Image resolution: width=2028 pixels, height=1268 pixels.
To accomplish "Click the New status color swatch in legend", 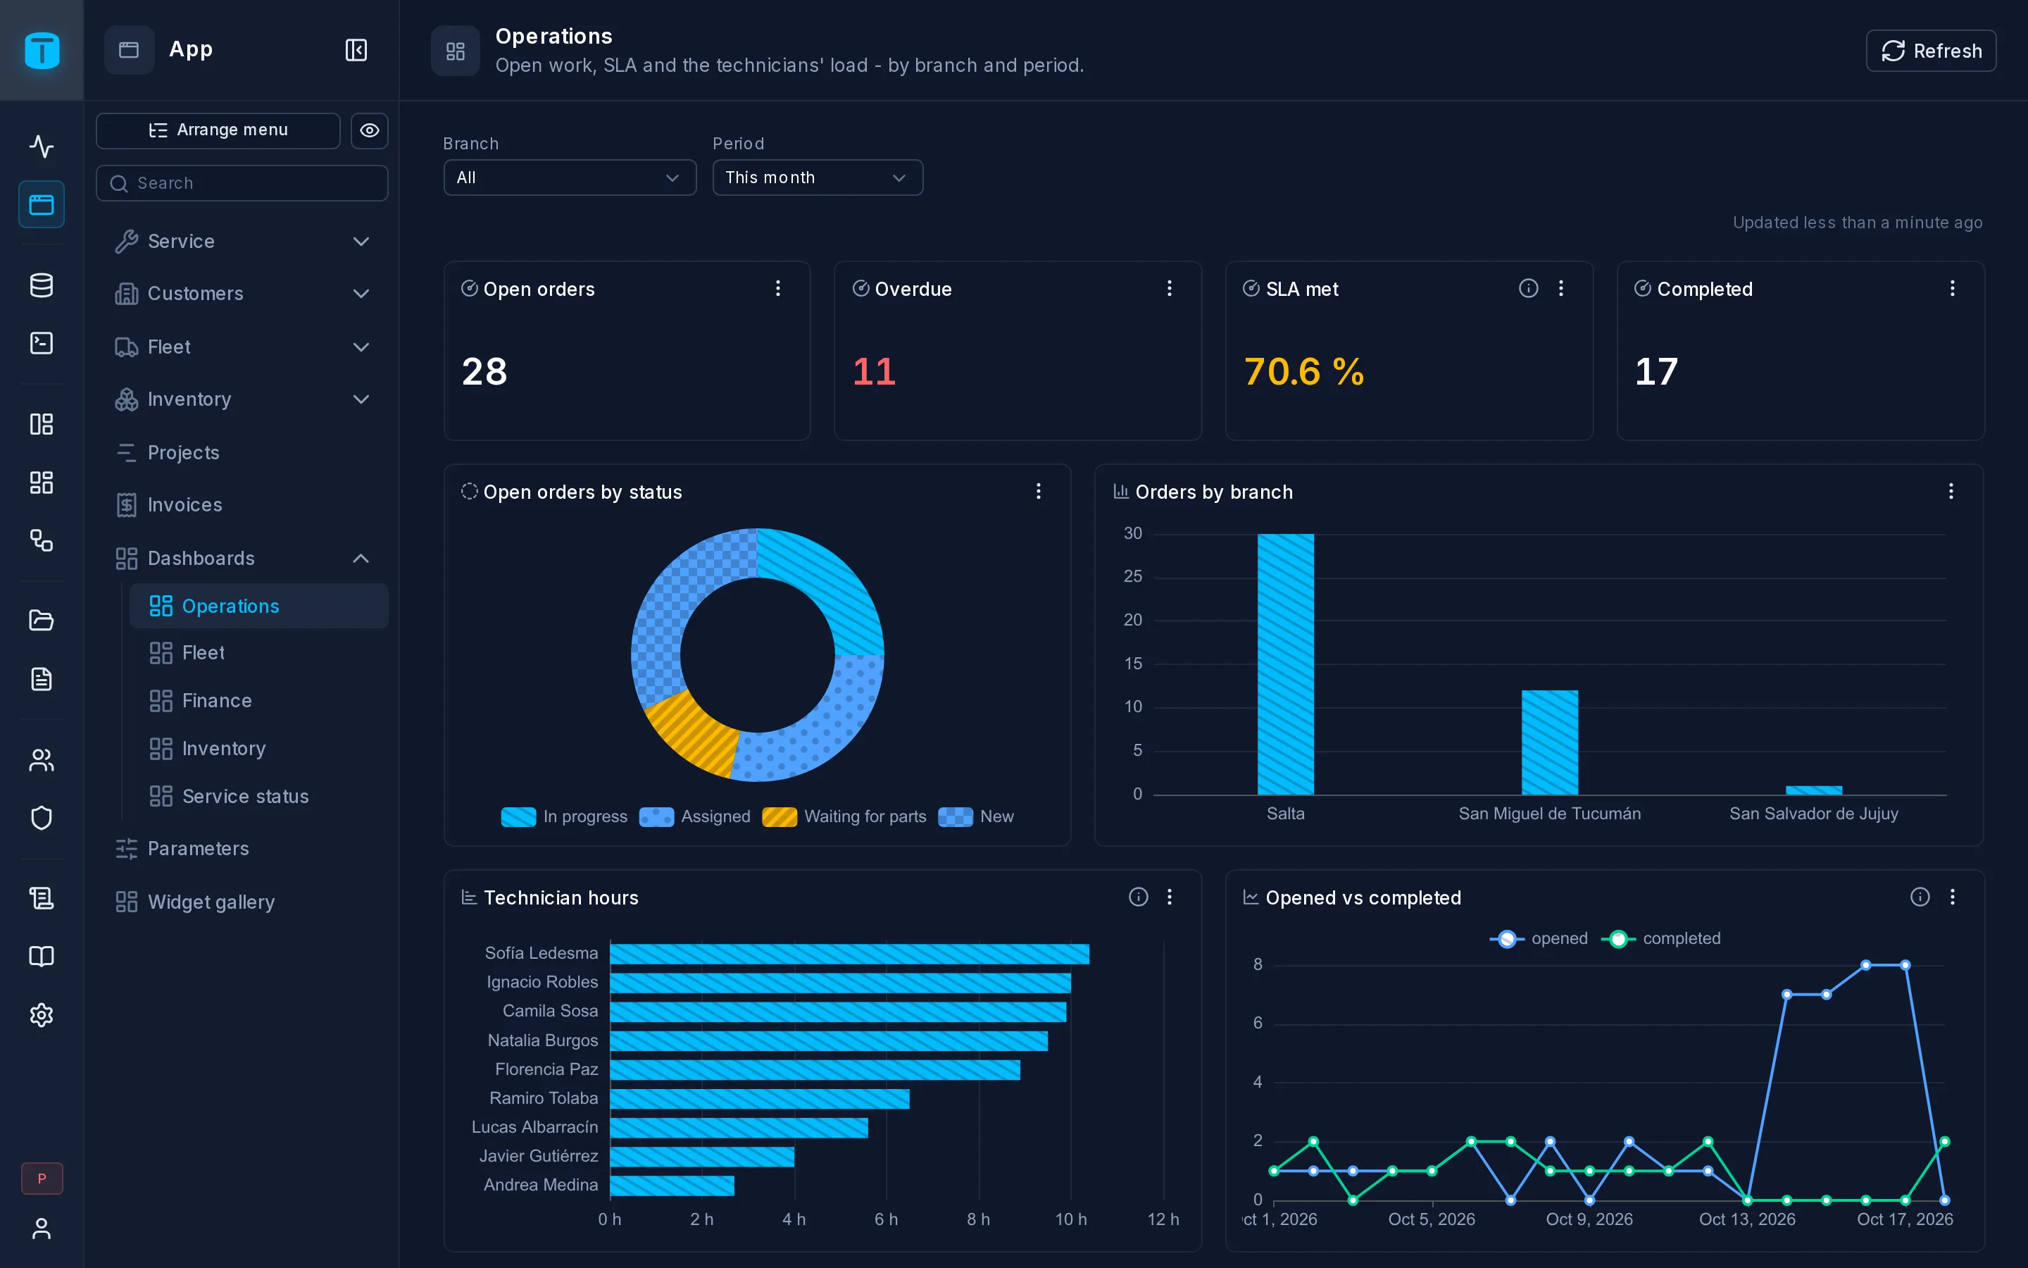I will click(x=956, y=817).
